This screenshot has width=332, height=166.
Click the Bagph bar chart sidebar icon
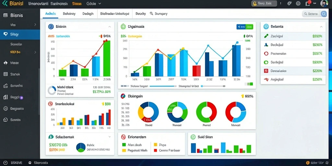(6, 97)
